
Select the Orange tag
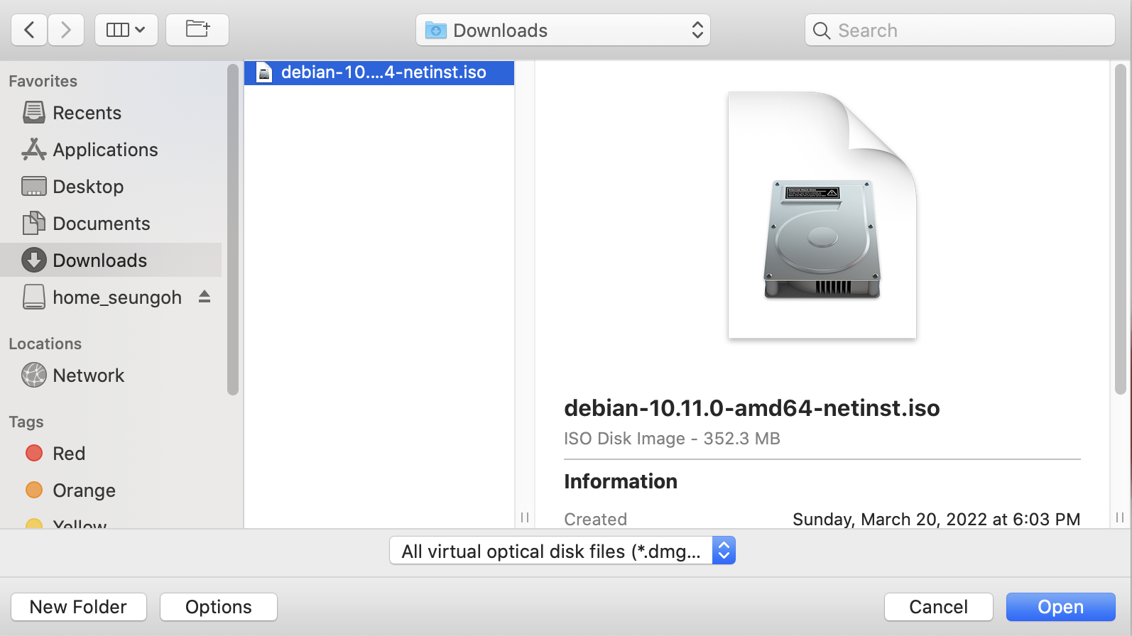[111, 490]
